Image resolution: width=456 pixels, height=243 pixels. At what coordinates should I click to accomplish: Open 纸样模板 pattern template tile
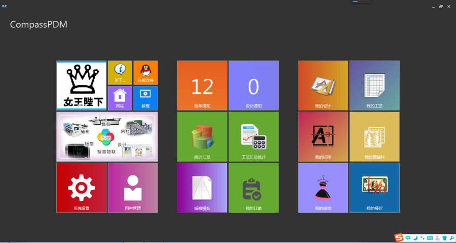pyautogui.click(x=202, y=187)
